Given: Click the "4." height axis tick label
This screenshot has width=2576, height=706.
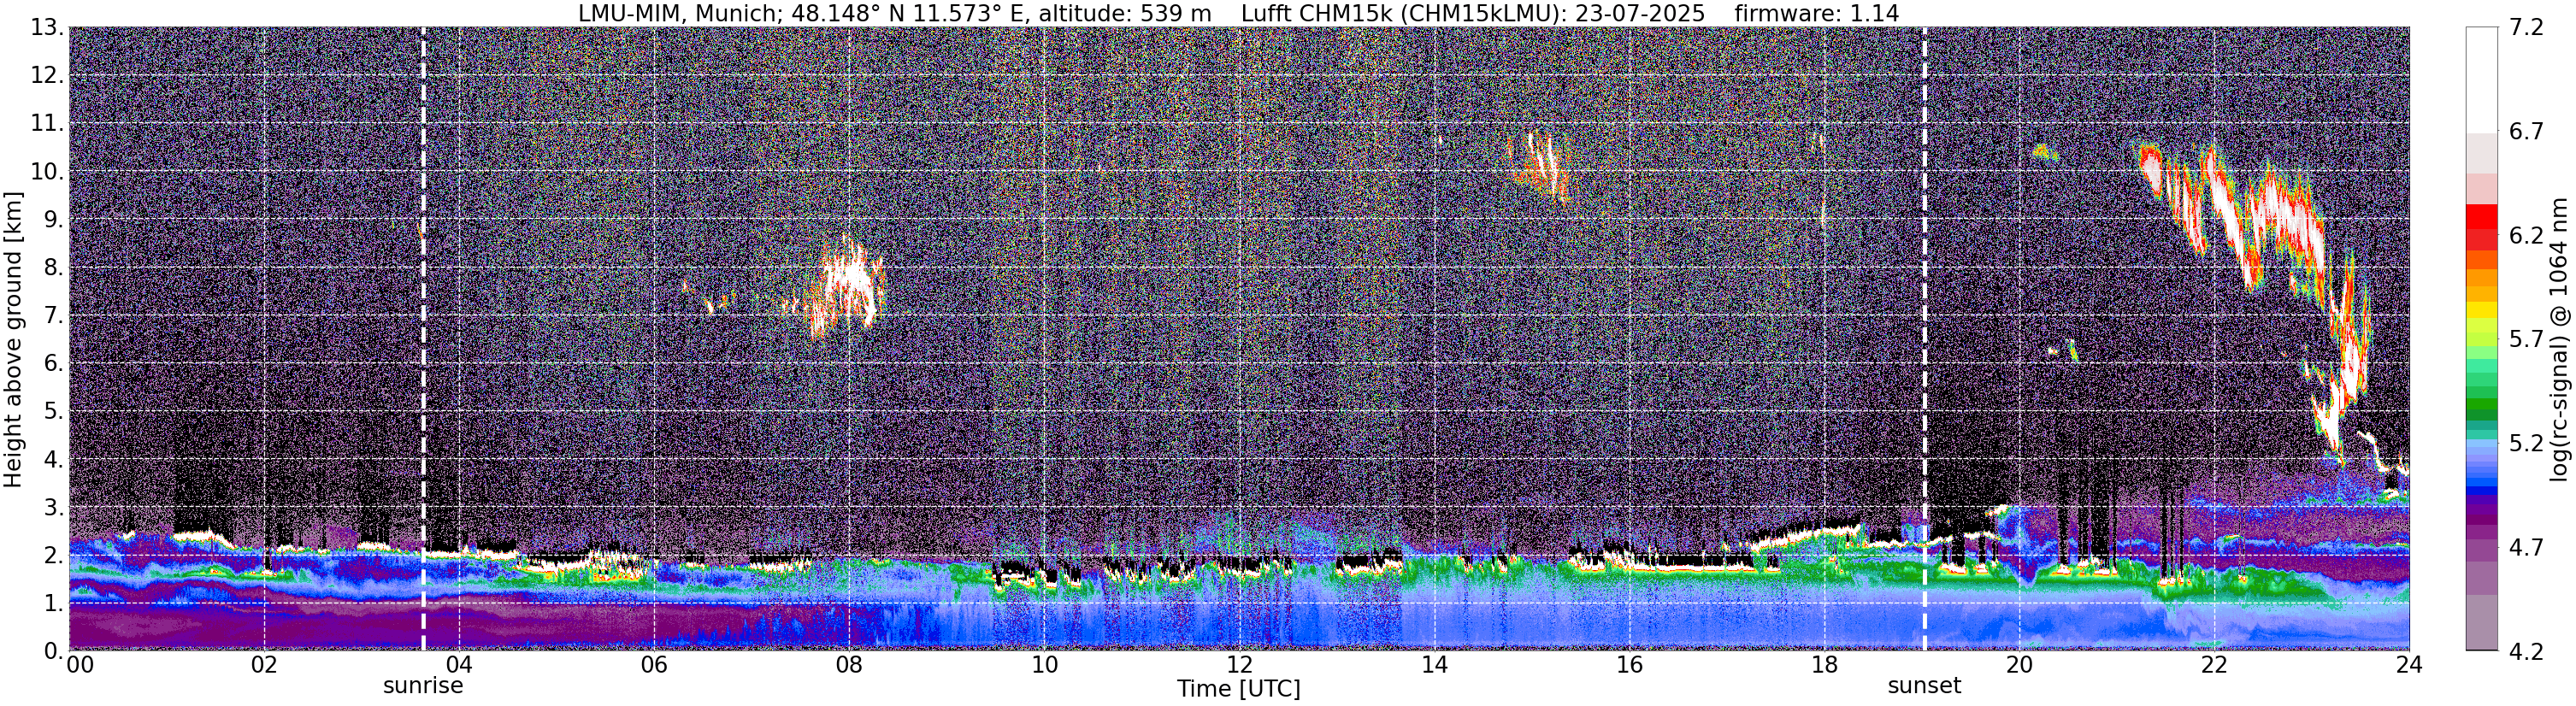Looking at the screenshot, I should click(x=53, y=460).
